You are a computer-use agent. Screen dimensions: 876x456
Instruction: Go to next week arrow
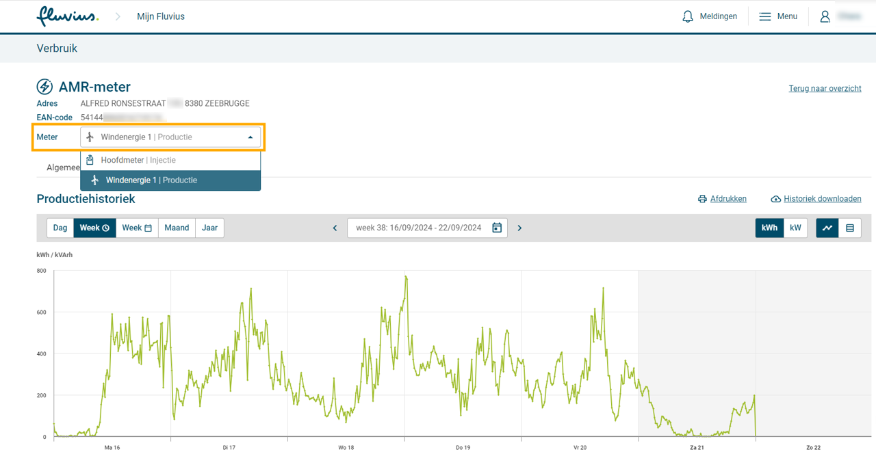(519, 228)
